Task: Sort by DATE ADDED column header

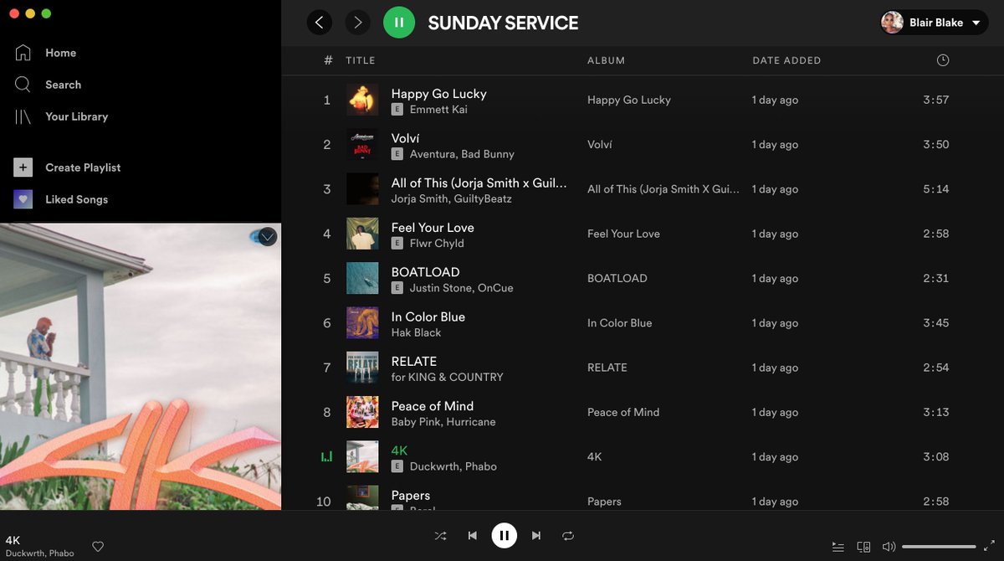Action: [x=786, y=60]
